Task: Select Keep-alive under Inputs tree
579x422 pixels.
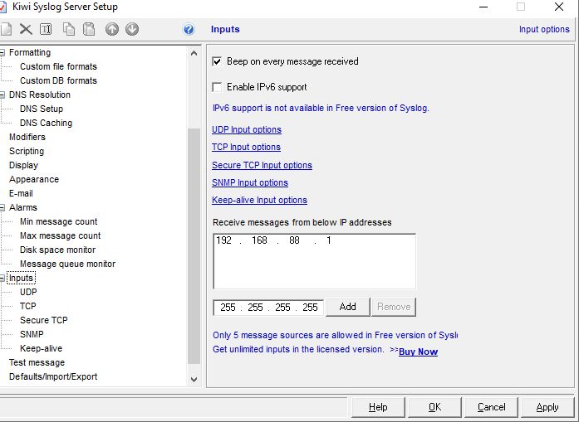Action: (x=41, y=348)
